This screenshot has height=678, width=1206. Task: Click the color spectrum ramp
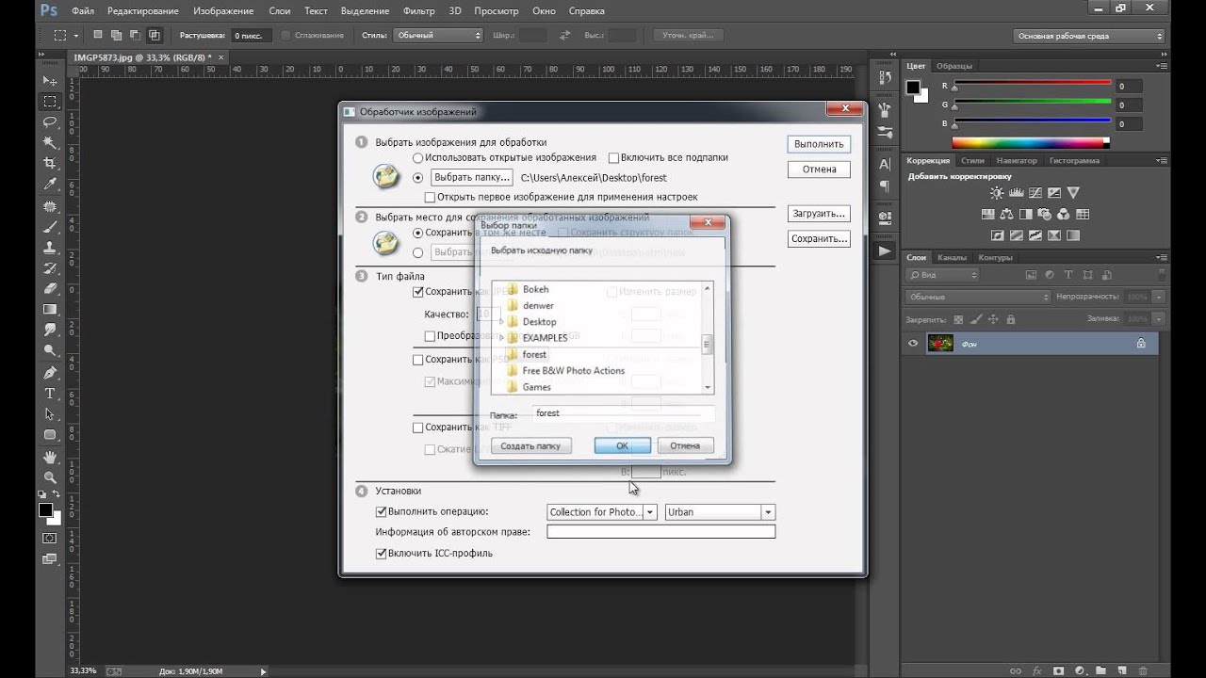(1031, 143)
